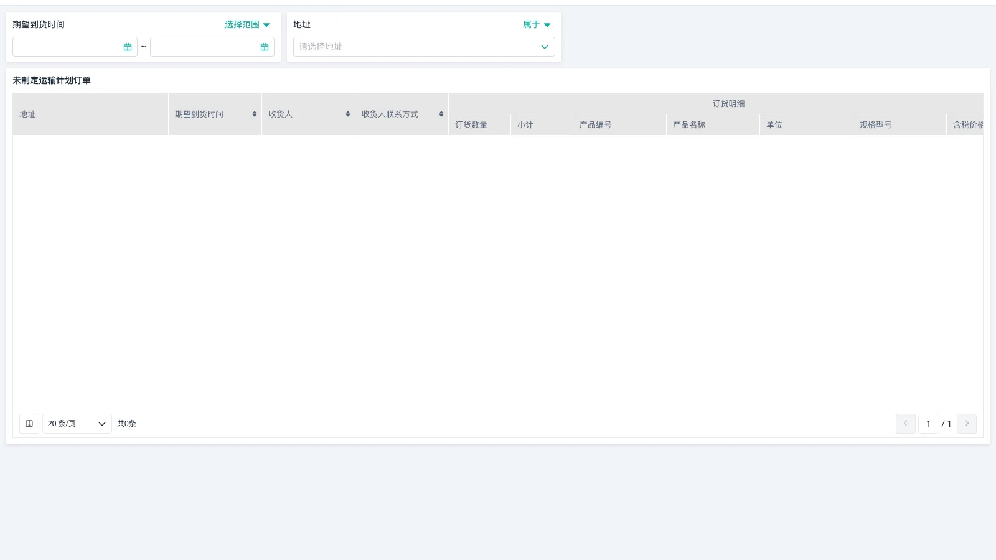
Task: Click the page number input showing 1
Action: (928, 424)
